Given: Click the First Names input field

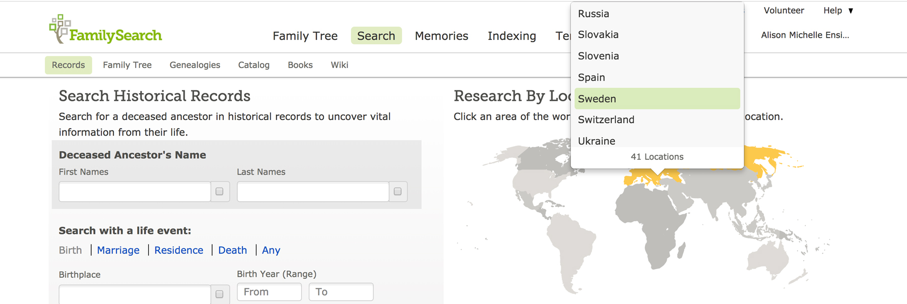Looking at the screenshot, I should 135,192.
